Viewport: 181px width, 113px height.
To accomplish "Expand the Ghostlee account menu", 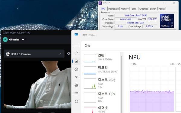I will (23, 39).
